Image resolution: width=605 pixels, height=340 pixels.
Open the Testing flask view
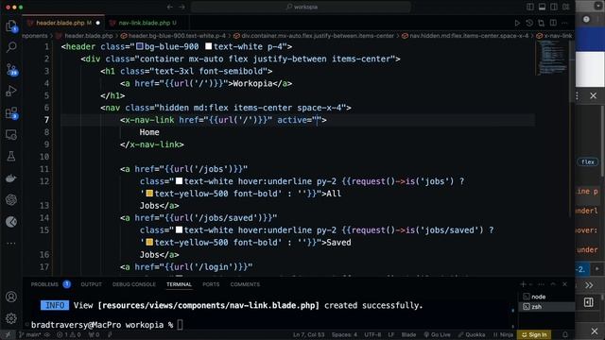pyautogui.click(x=11, y=156)
